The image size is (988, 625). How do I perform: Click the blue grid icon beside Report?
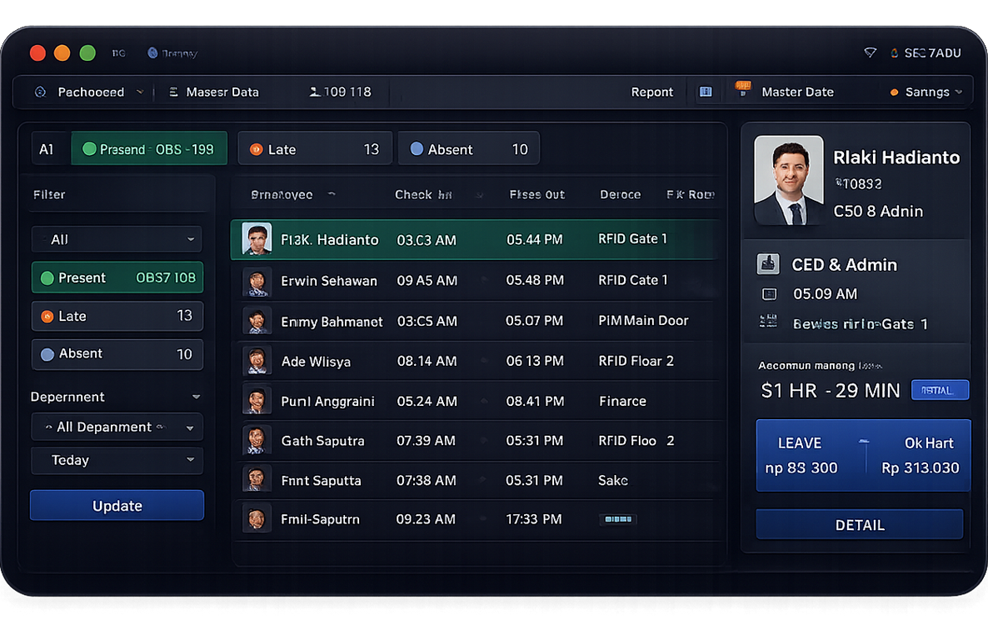coord(706,92)
